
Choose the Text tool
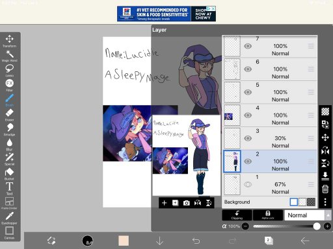point(9,189)
